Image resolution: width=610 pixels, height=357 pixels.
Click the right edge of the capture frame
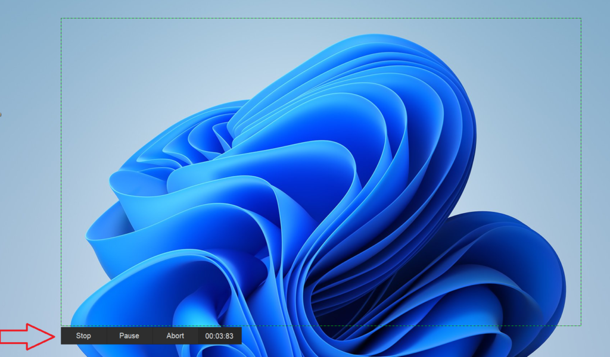[x=581, y=173]
